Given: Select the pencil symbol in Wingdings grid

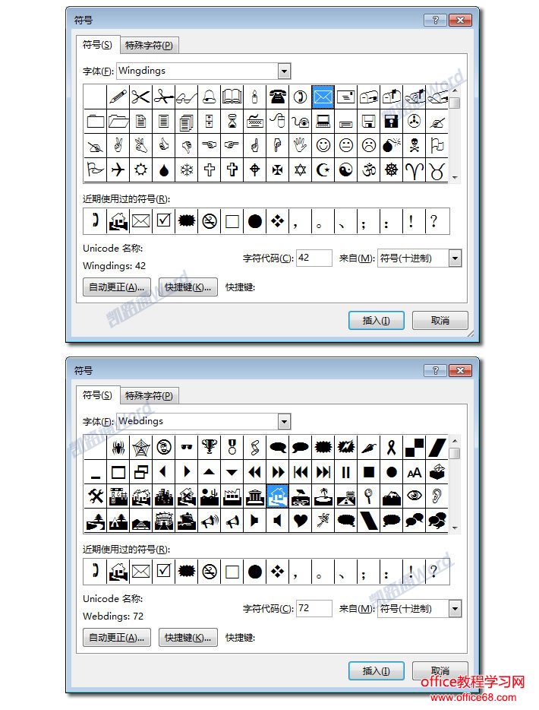Looking at the screenshot, I should [118, 97].
